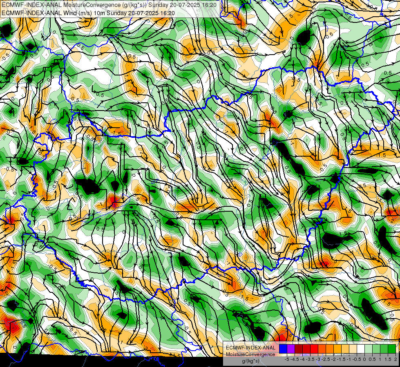Pick the medium green swatch between 1 and 1.5
400x367 pixels.
pos(384,349)
